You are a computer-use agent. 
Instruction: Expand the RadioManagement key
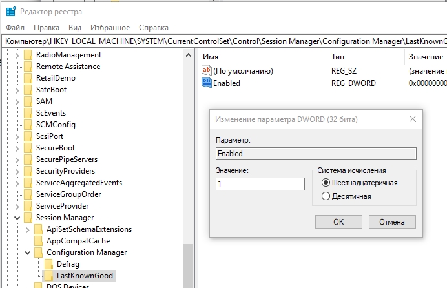(17, 56)
